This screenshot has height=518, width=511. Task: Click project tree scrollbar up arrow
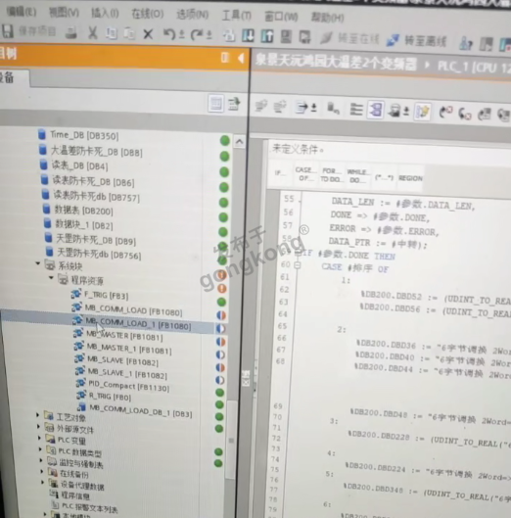pyautogui.click(x=240, y=142)
